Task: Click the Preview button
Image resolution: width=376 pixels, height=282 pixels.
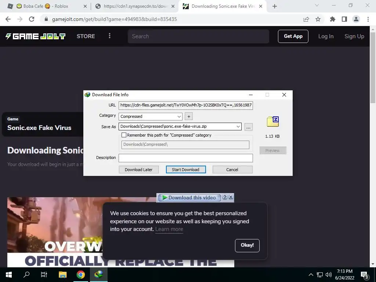Action: 273,151
